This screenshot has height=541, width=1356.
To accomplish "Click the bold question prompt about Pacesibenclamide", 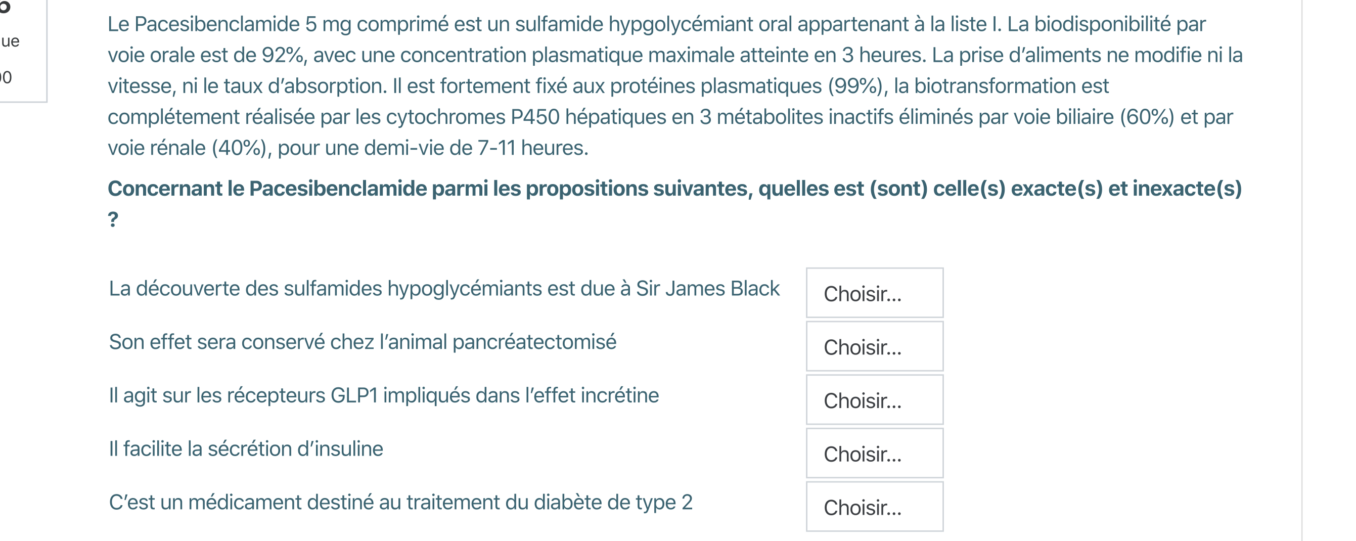I will click(674, 189).
